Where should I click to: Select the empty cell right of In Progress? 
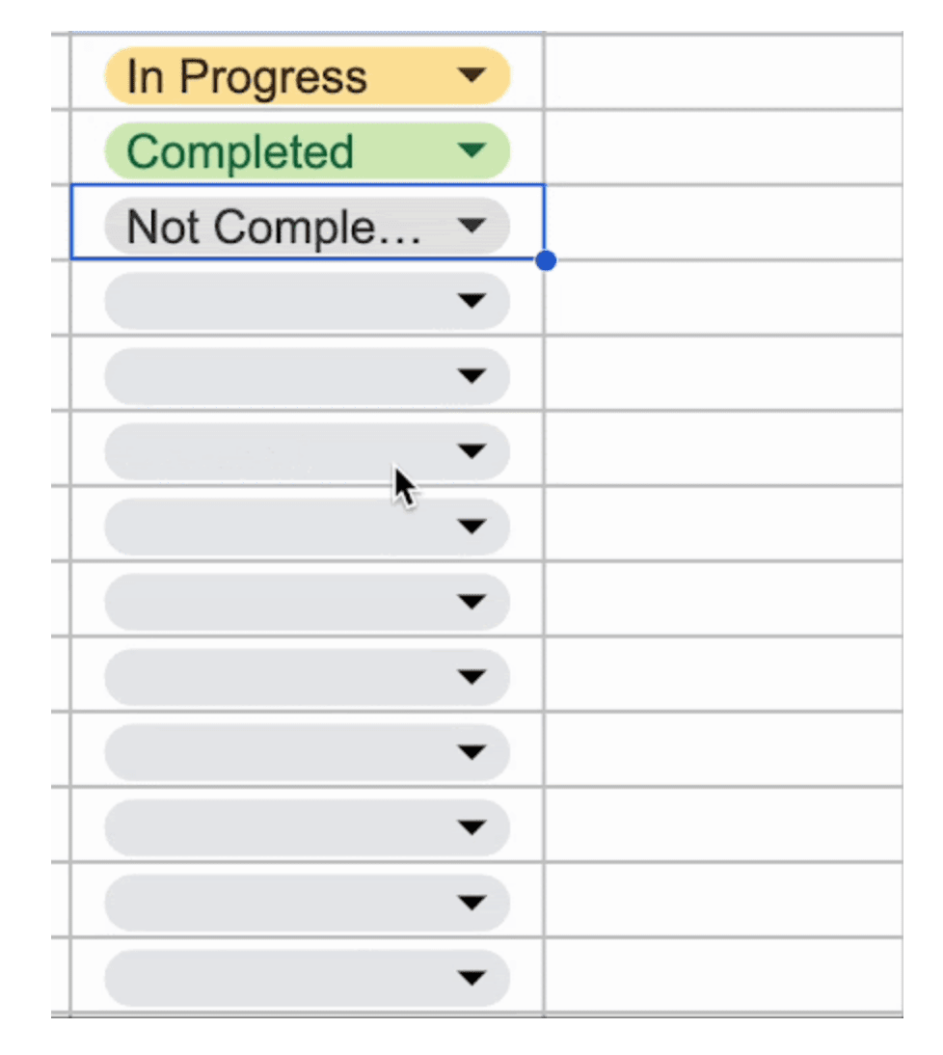click(x=723, y=72)
